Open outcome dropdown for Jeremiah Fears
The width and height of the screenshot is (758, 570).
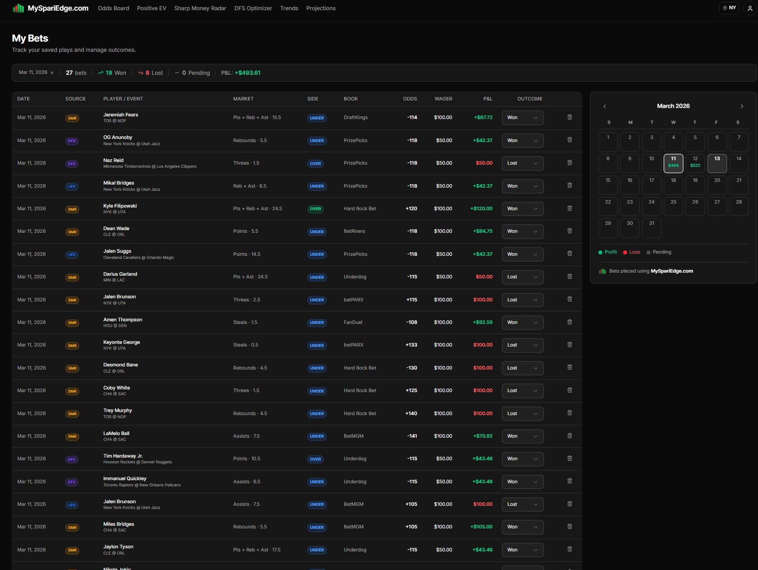click(x=523, y=118)
